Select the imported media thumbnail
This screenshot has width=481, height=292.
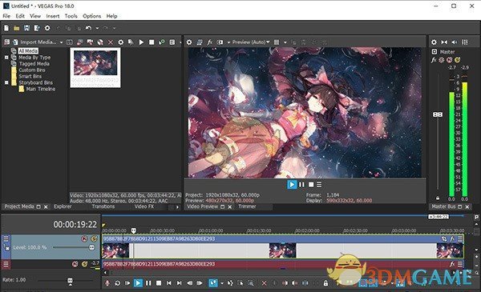95,67
